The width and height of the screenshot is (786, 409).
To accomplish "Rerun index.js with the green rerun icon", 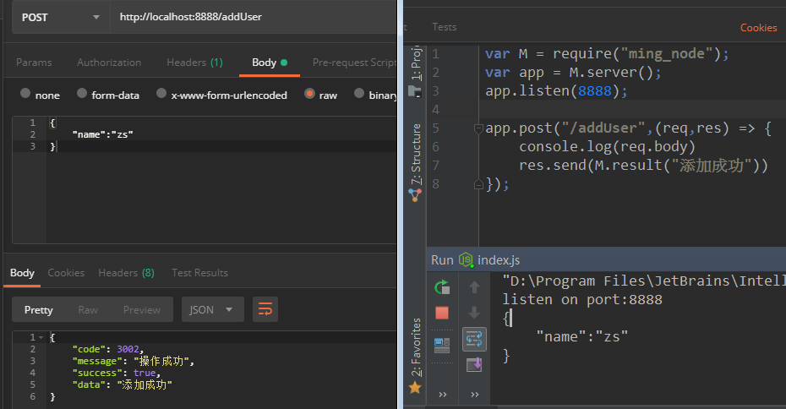I will coord(442,287).
